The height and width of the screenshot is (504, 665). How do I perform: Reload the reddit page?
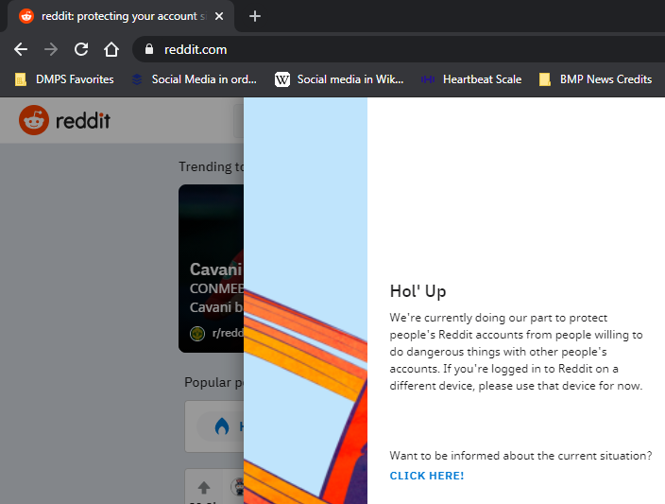[81, 50]
